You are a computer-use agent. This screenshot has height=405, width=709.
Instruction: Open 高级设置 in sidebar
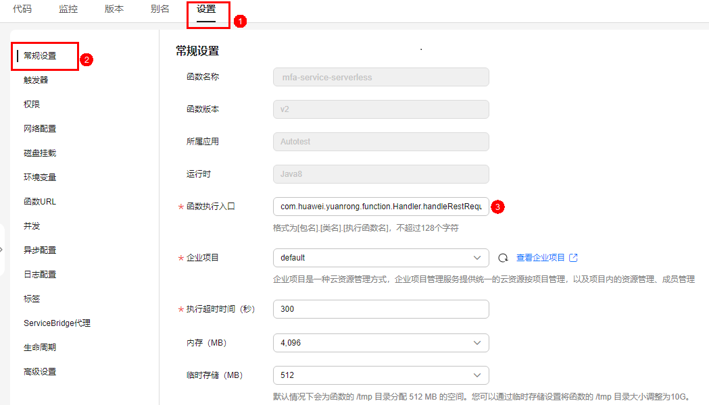[40, 372]
